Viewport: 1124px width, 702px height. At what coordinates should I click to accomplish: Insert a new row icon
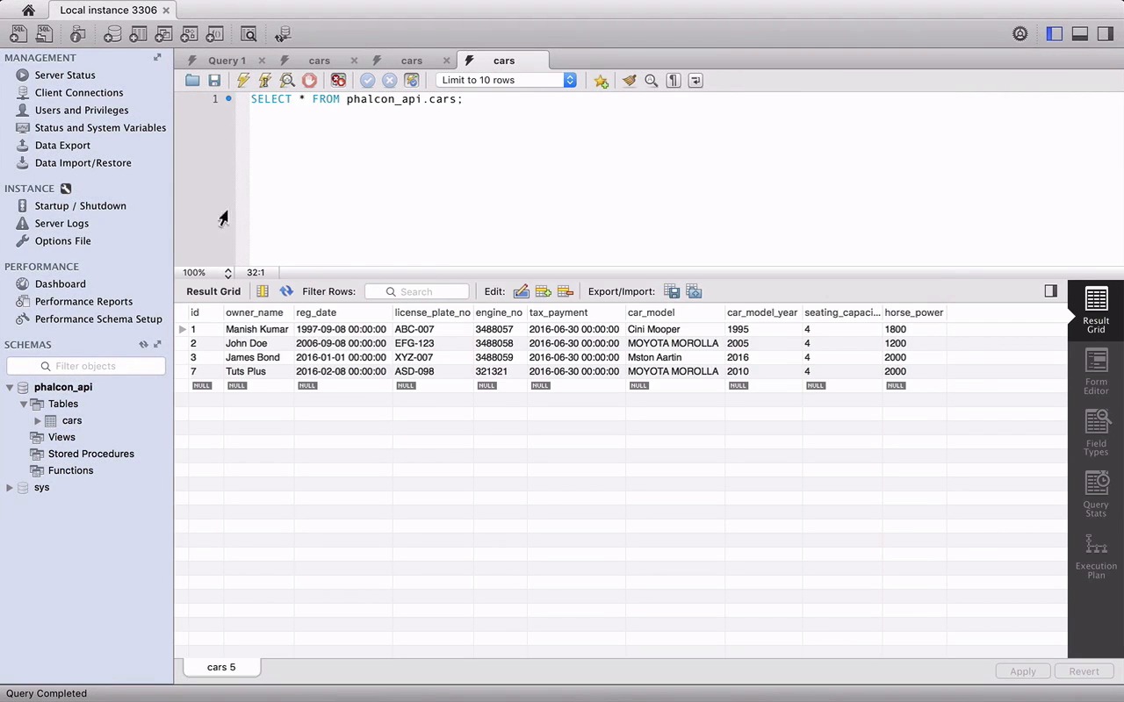[x=543, y=291]
